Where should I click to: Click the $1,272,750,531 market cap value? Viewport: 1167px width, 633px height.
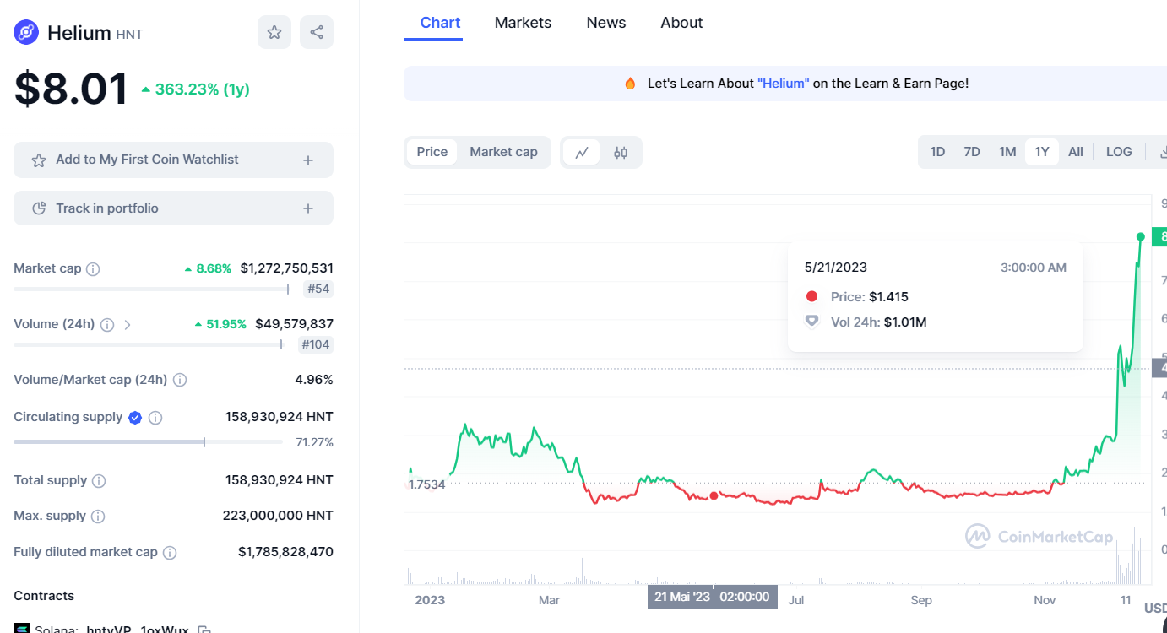click(287, 268)
